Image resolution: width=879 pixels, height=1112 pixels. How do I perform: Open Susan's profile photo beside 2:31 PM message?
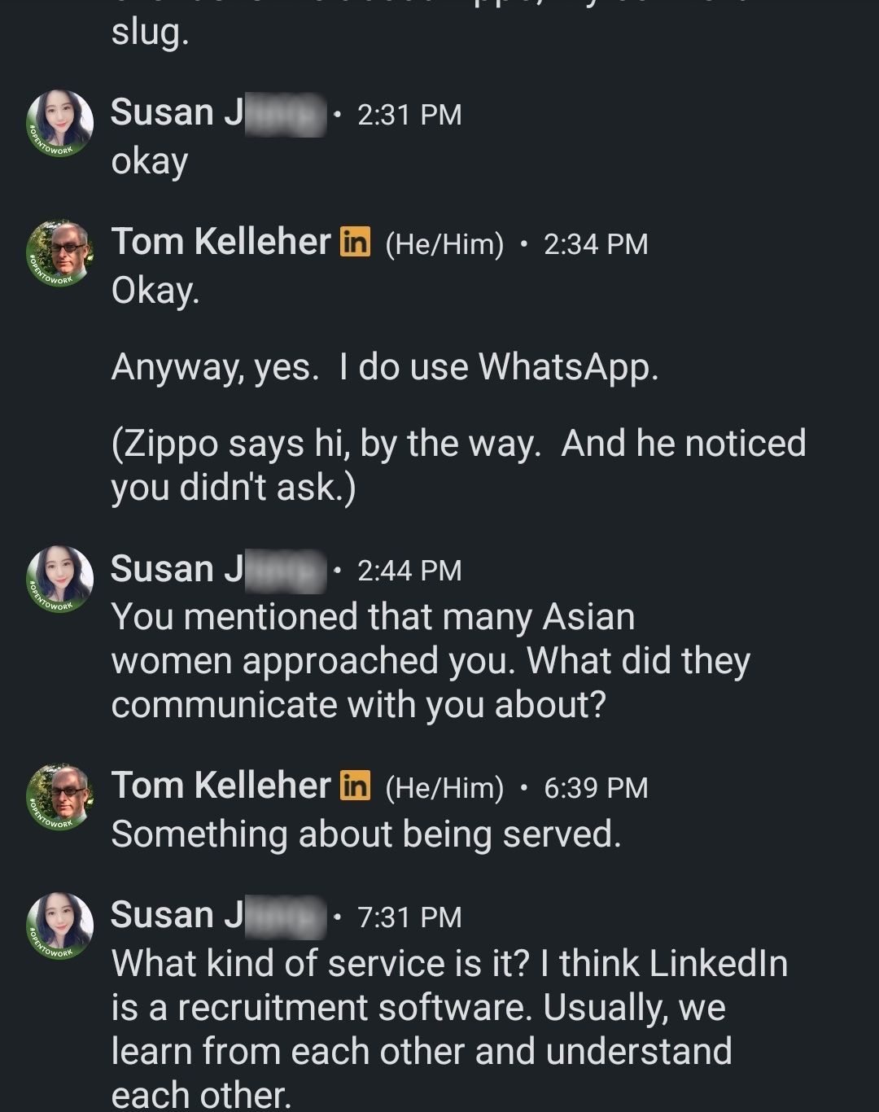pyautogui.click(x=59, y=124)
